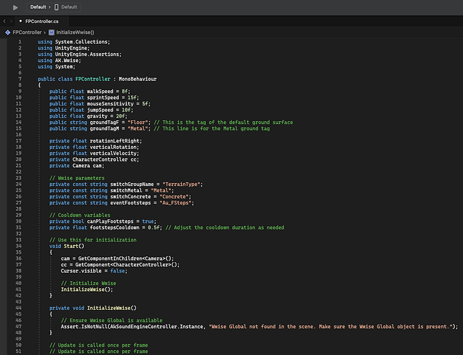
Task: Click the 'Update is called' comment on line 50
Action: tap(99, 345)
